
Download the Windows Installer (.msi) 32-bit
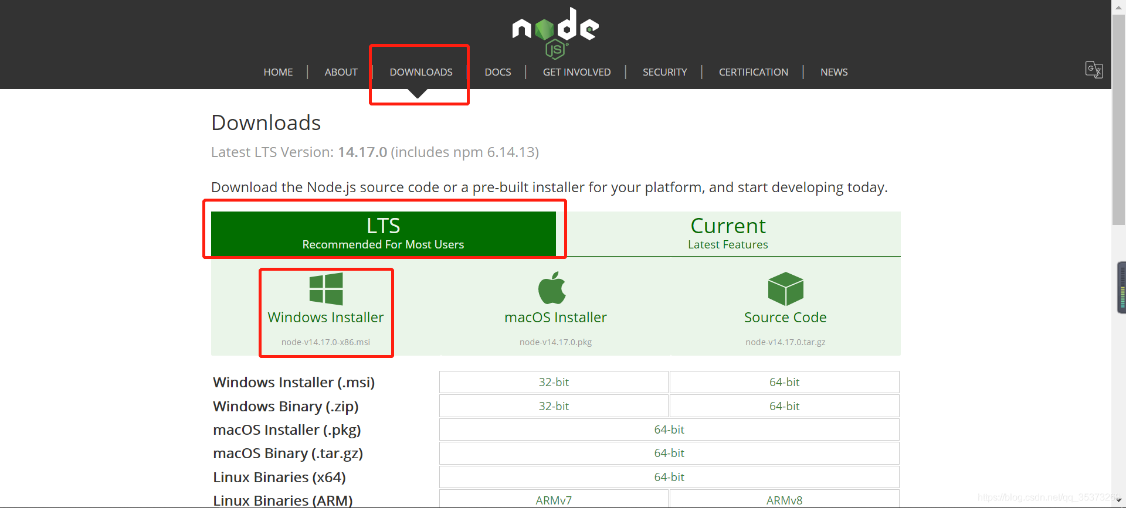point(554,382)
